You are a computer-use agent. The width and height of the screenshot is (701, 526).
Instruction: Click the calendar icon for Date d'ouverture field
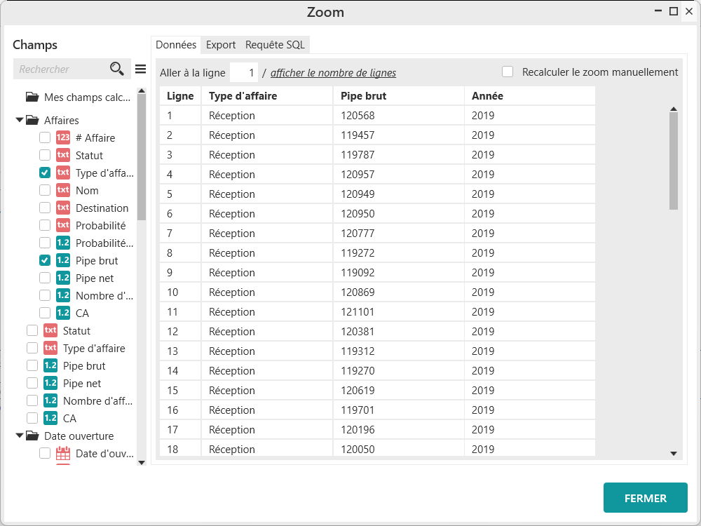(x=63, y=454)
